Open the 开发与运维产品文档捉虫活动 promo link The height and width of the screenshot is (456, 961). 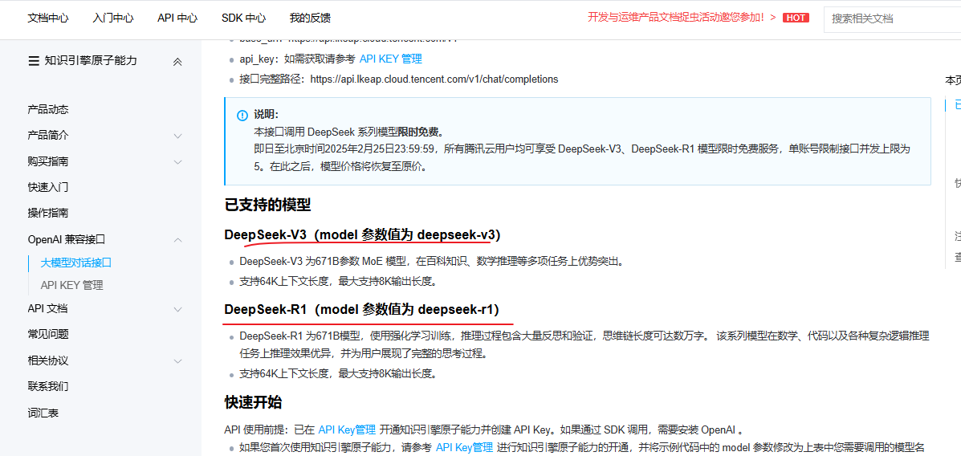682,18
